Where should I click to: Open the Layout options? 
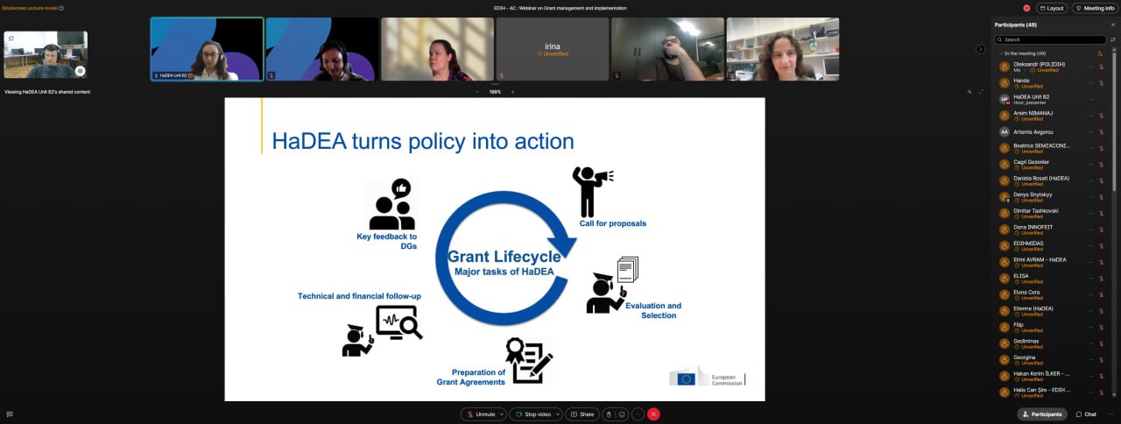pos(1051,8)
